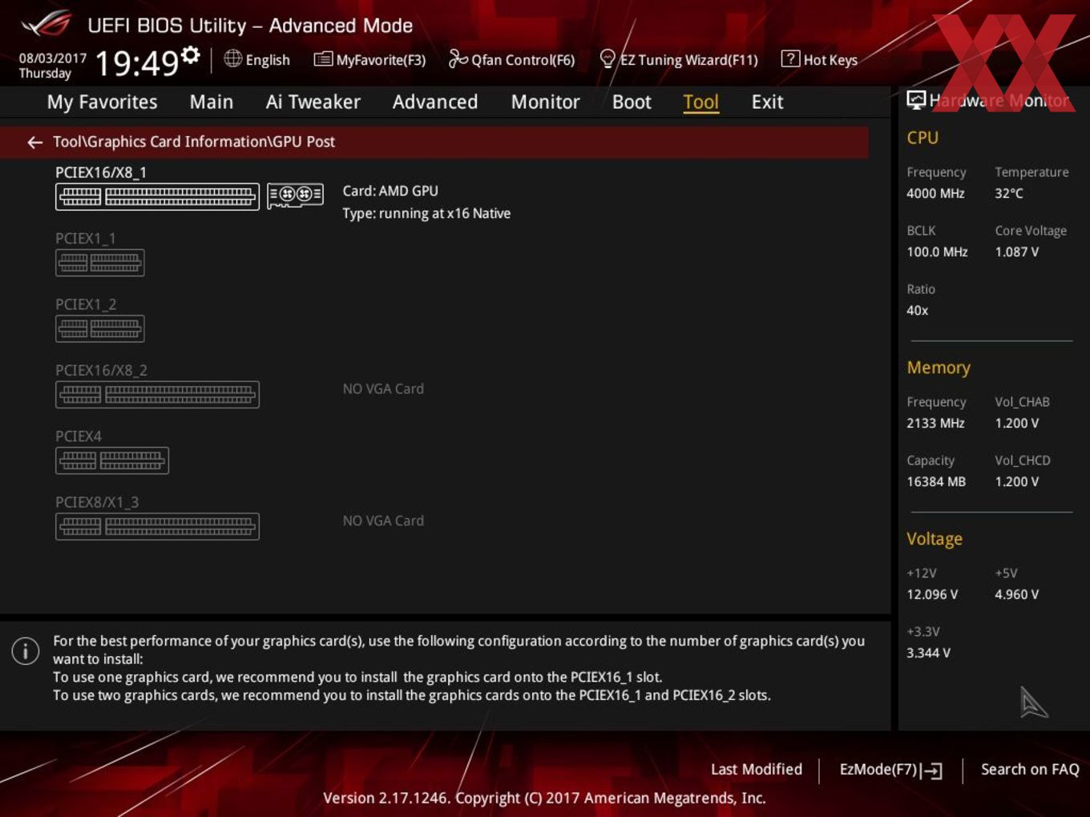
Task: Open MyFavorite(F3) list
Action: 369,59
